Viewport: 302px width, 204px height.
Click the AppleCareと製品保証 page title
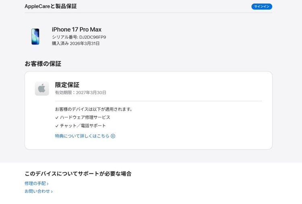pos(51,6)
